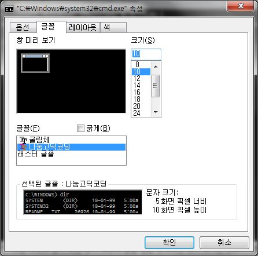The height and width of the screenshot is (256, 258).
Task: Select size 20 in the list
Action: [141, 106]
